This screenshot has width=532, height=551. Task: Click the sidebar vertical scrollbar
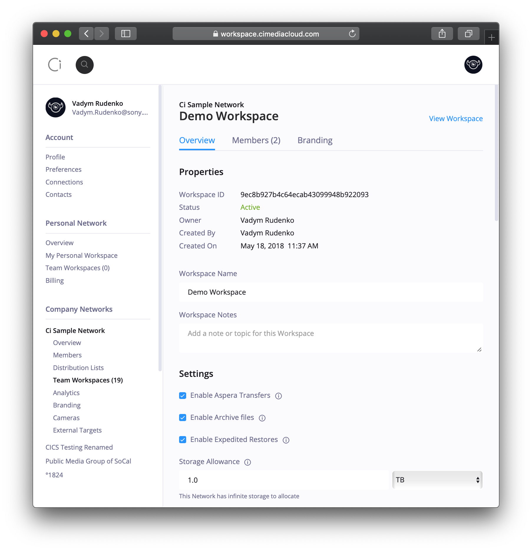tap(160, 228)
